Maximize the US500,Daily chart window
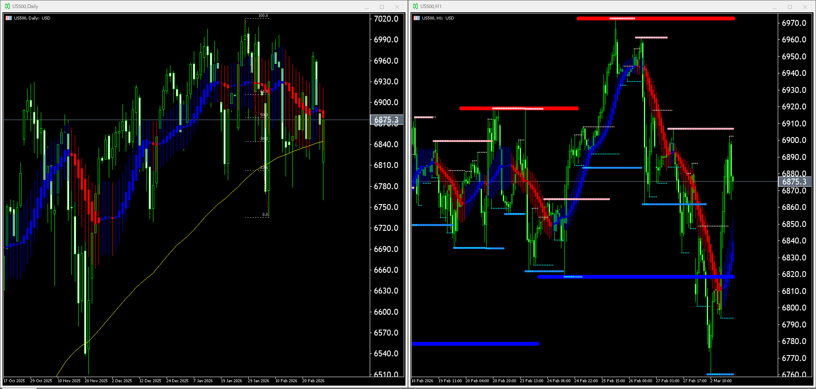Screen dimensions: 816x389 click(382, 7)
